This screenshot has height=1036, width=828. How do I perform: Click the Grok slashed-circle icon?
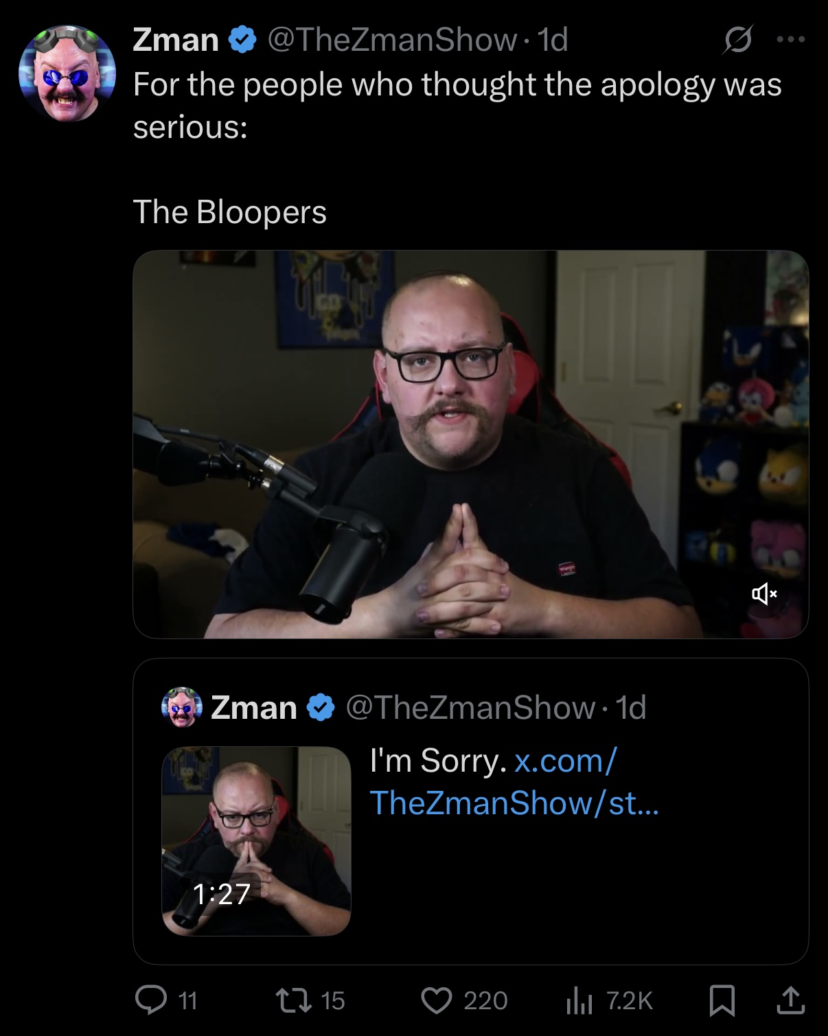[x=738, y=39]
